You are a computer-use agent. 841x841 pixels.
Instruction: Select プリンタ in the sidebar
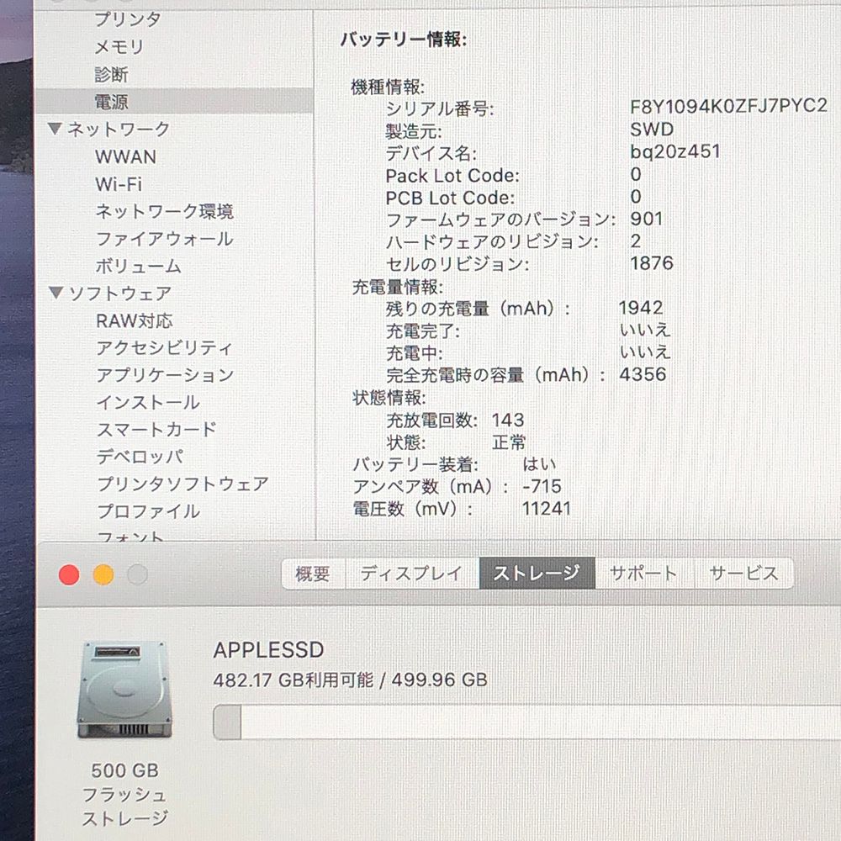click(128, 19)
